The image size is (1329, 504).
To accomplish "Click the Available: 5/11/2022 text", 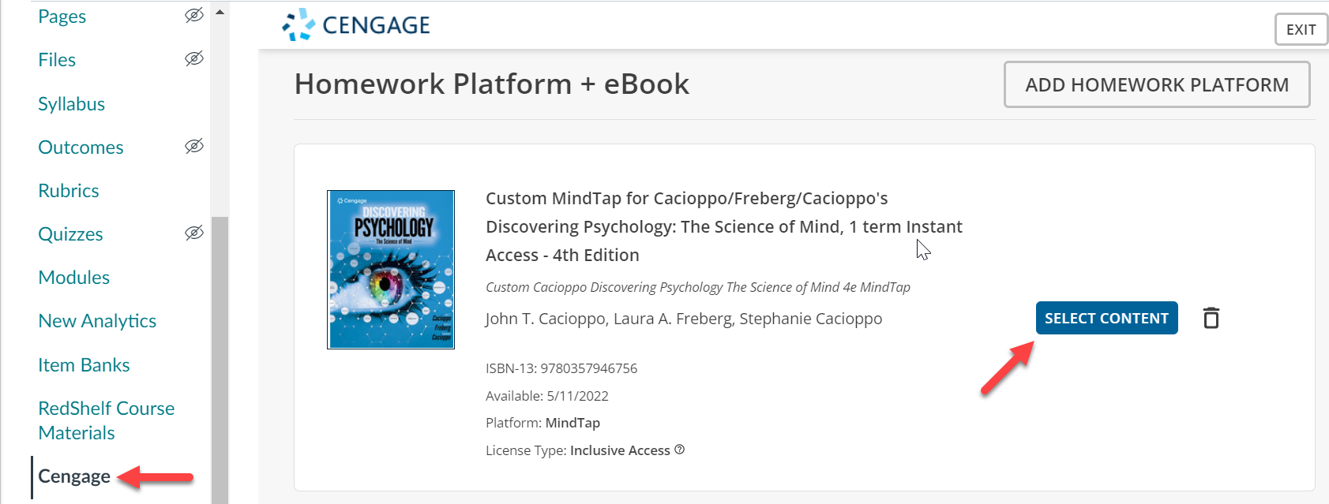I will (x=547, y=396).
